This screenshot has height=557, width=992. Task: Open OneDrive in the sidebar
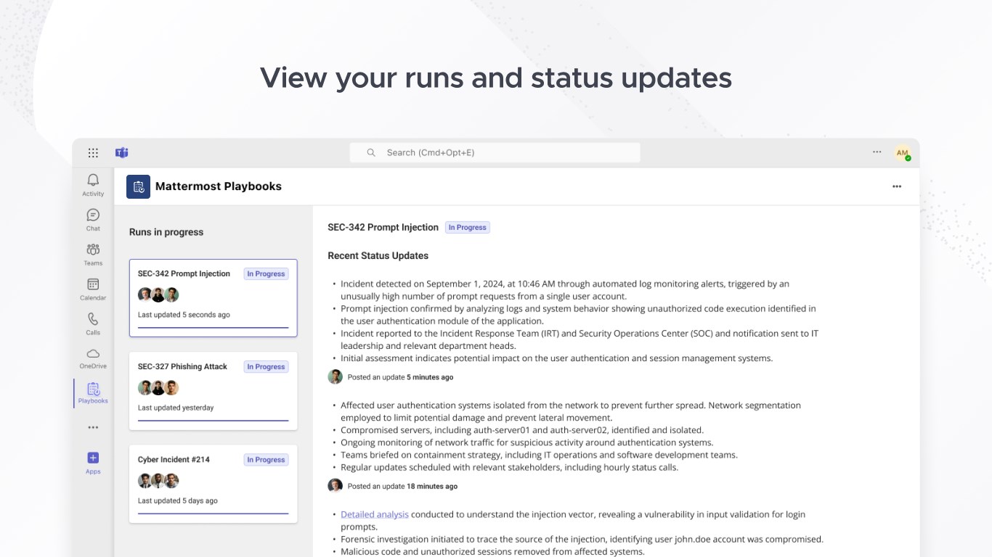[93, 358]
